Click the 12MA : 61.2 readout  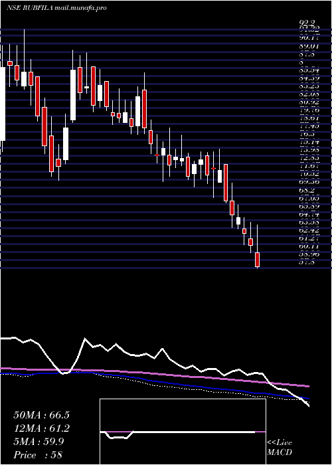[41, 428]
